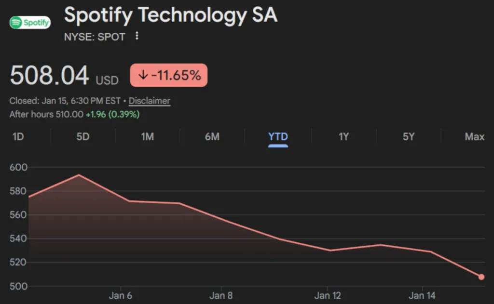Select the 5D time range
Image resolution: width=494 pixels, height=304 pixels.
82,137
